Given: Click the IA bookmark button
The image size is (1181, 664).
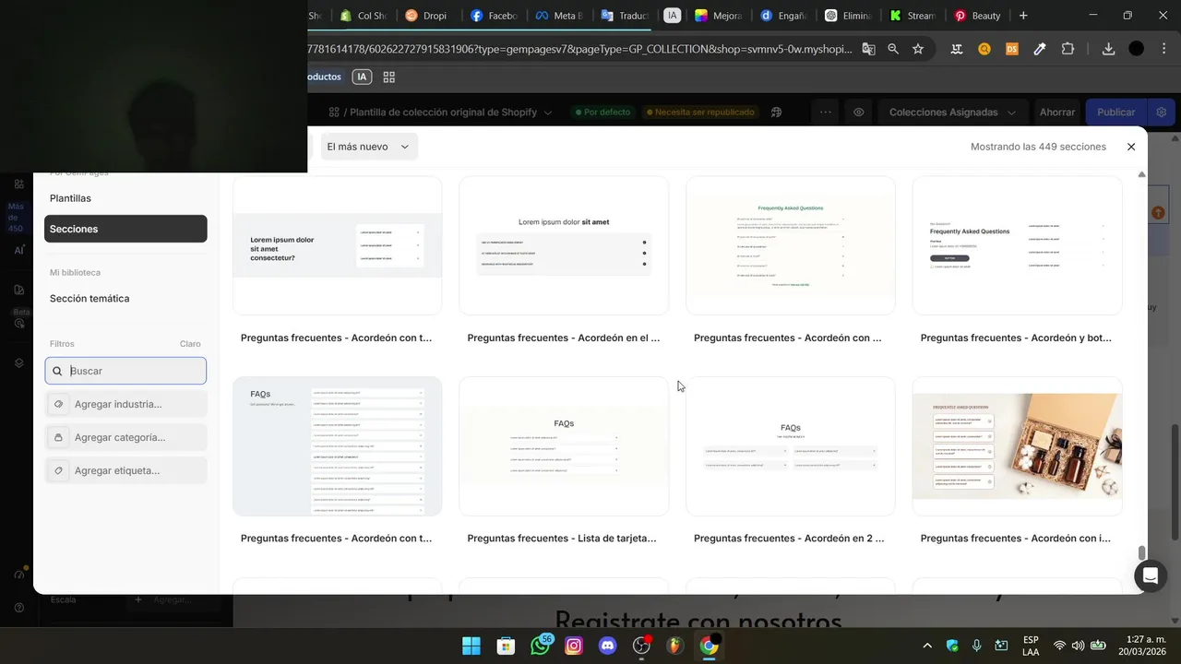Looking at the screenshot, I should tap(363, 77).
